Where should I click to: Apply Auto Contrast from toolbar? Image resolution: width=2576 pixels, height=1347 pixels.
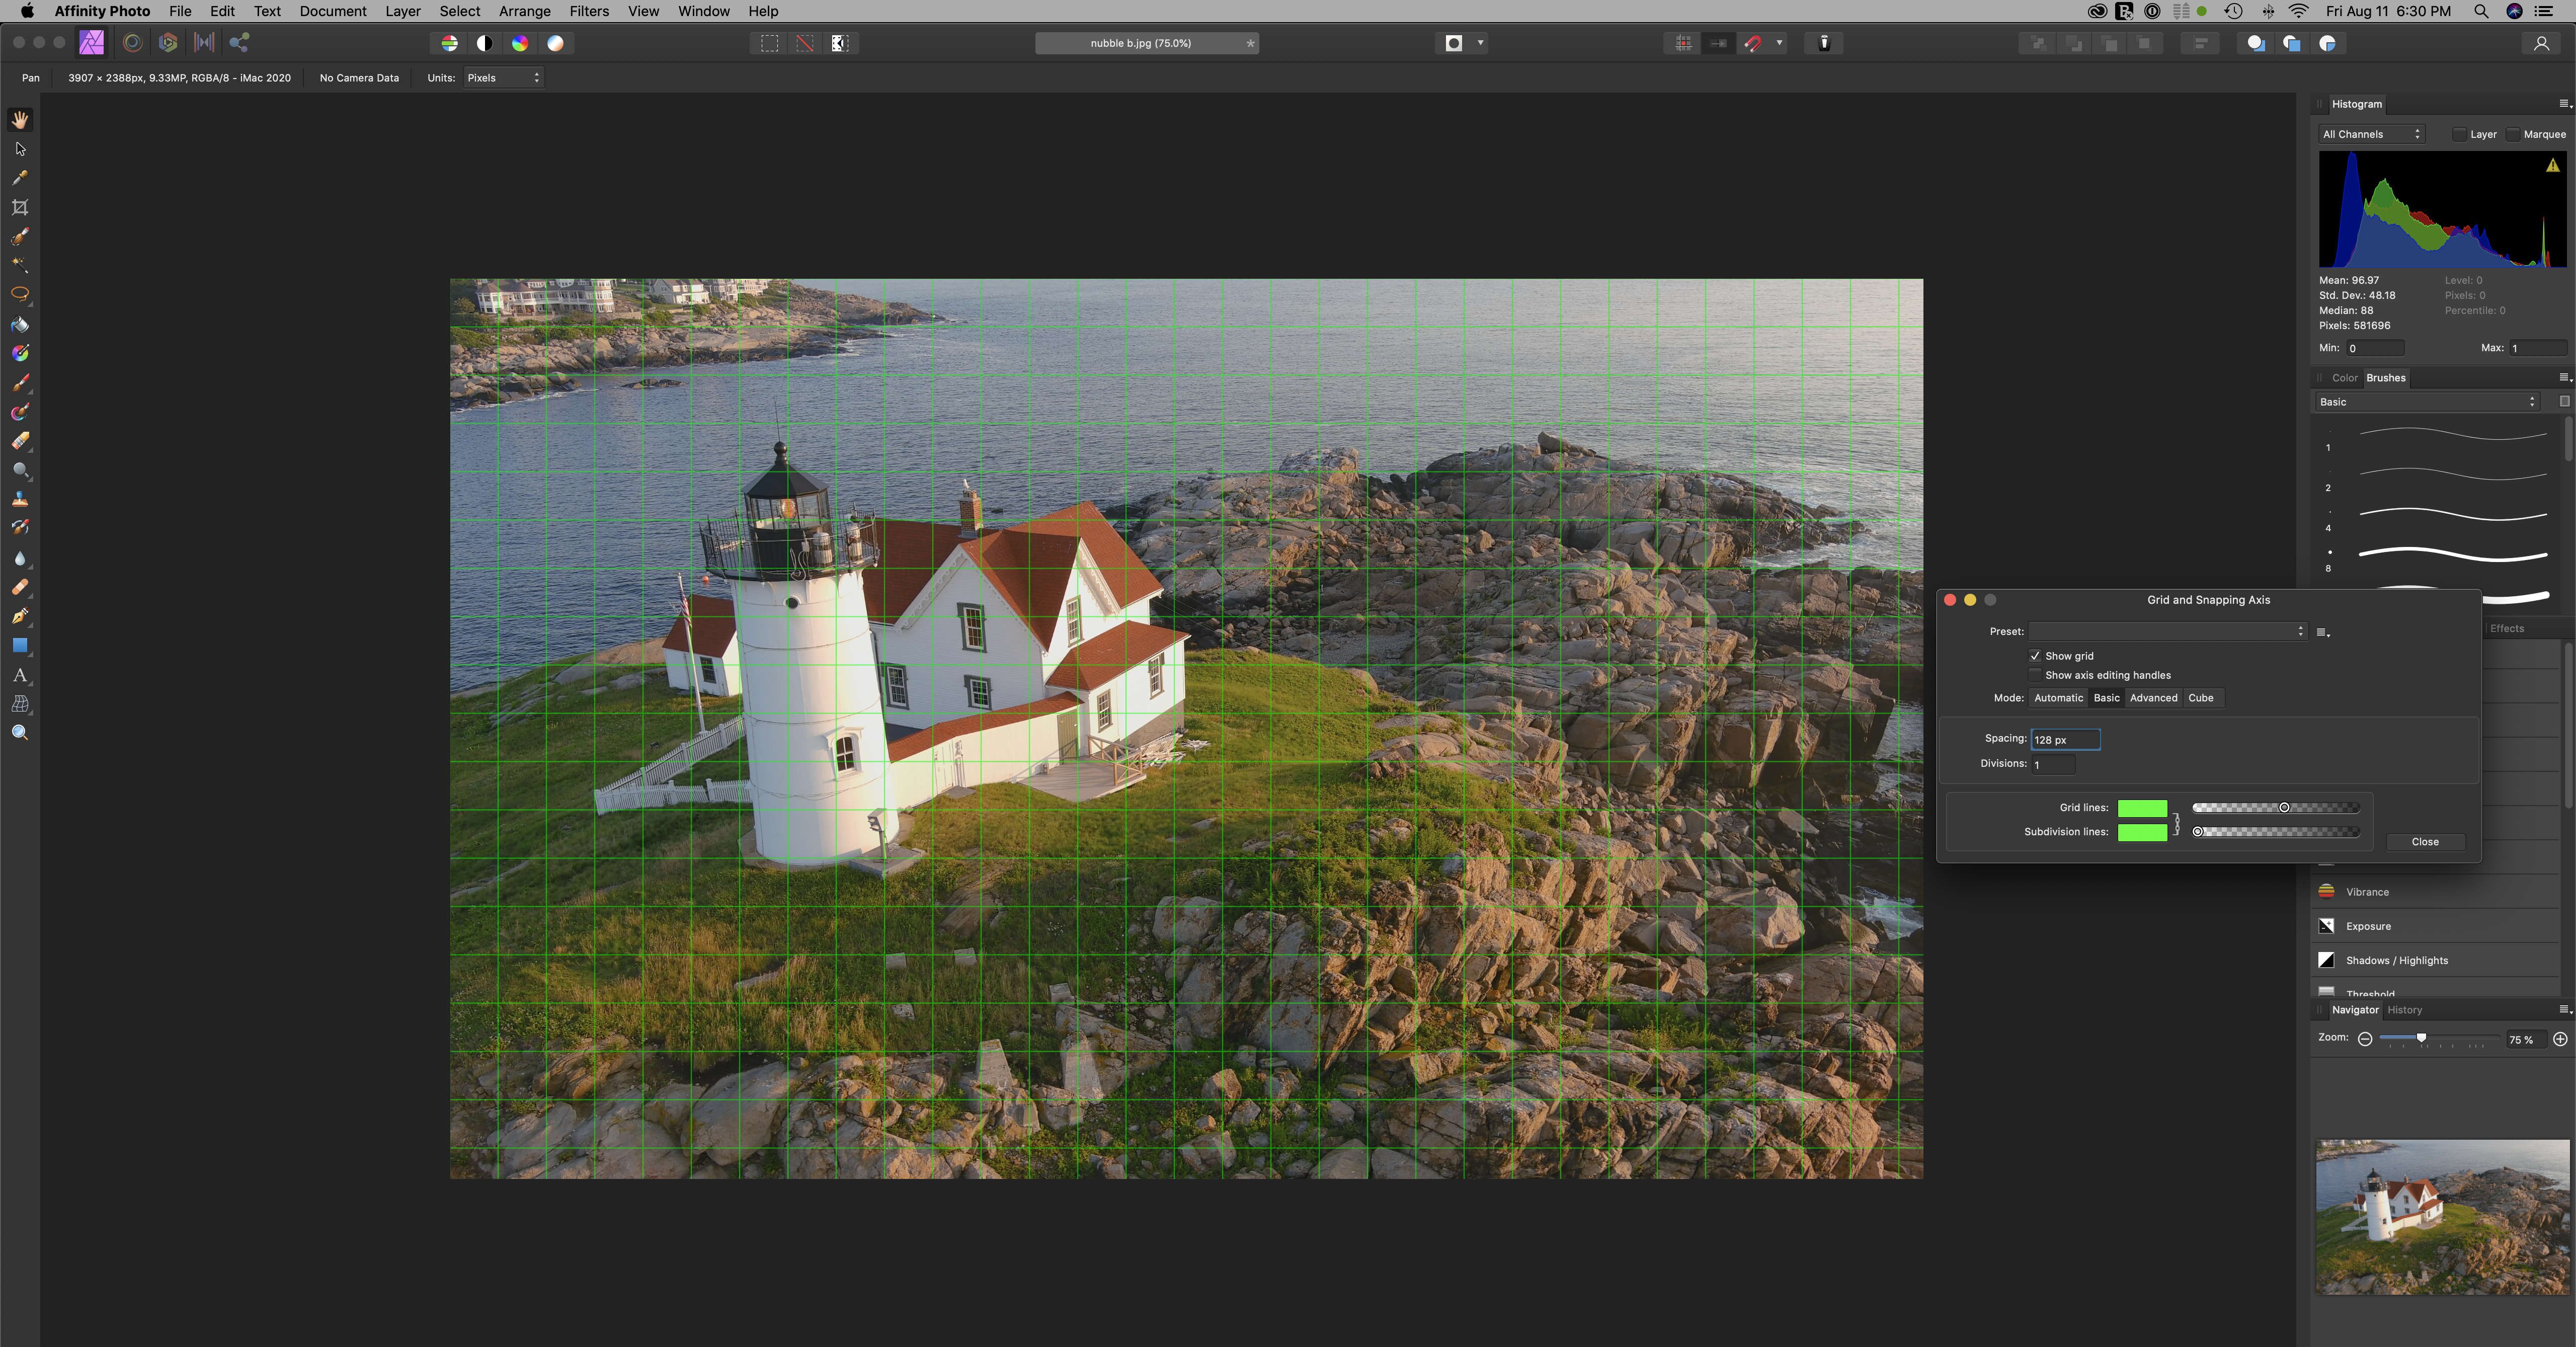[x=484, y=43]
